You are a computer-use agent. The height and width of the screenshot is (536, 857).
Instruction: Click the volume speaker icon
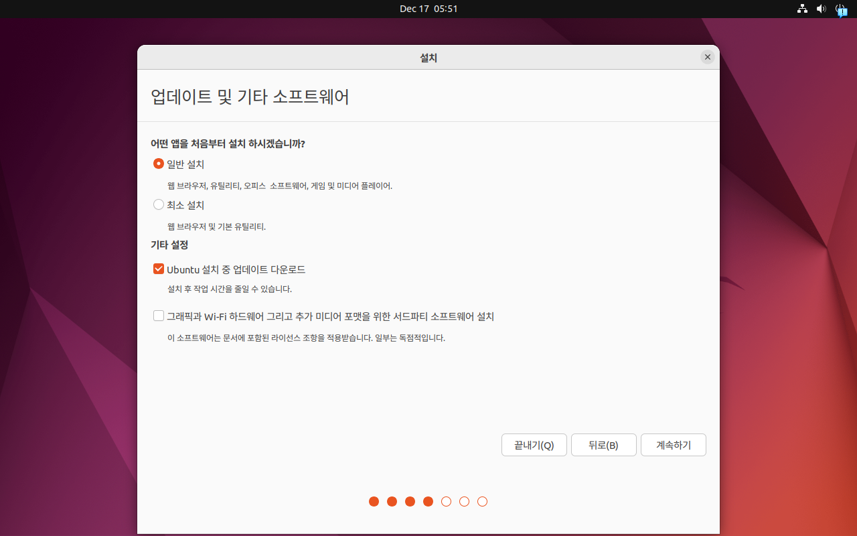822,9
